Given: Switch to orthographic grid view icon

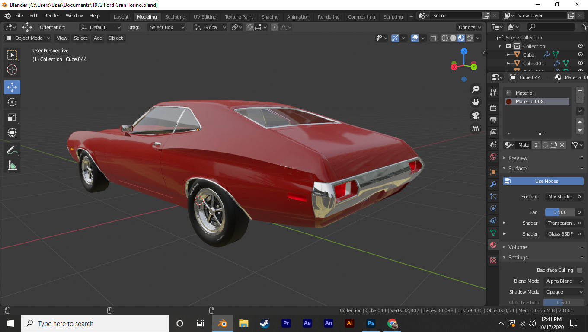Looking at the screenshot, I should click(x=476, y=129).
